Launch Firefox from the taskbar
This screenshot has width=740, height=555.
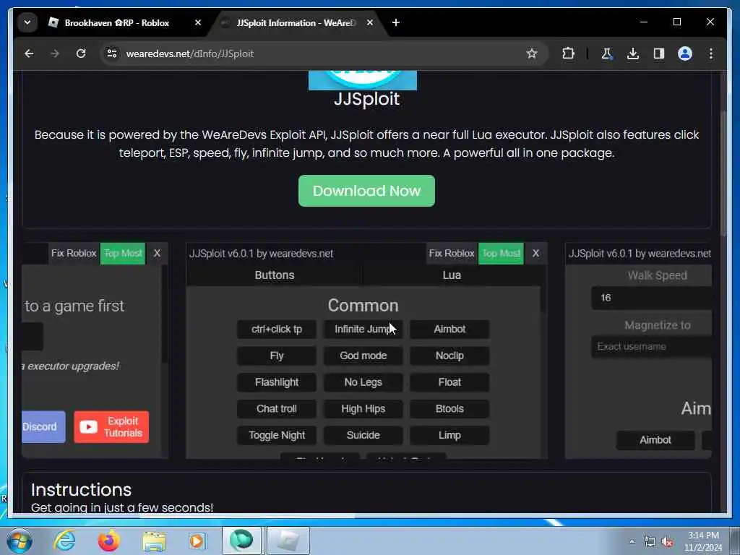[x=108, y=541]
